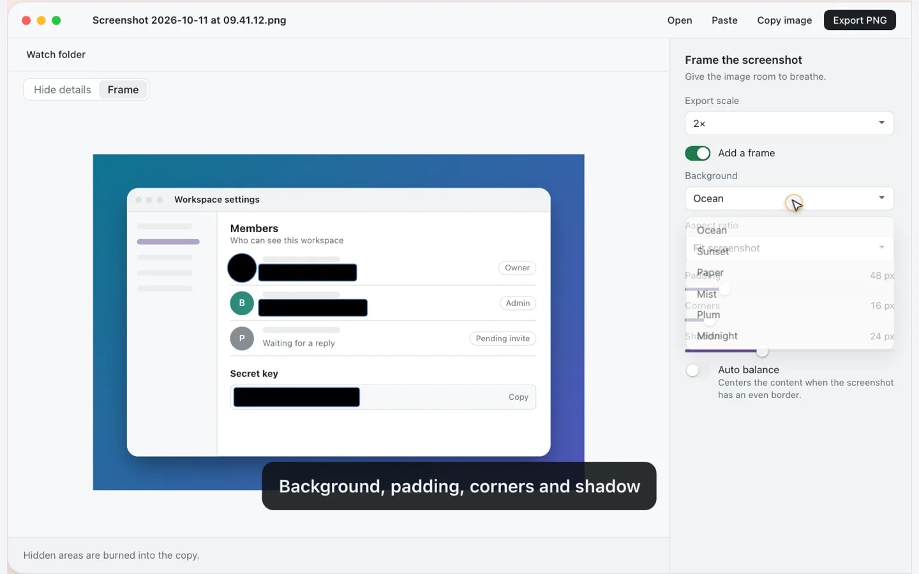Viewport: 919px width, 574px height.
Task: Click the green zoom window button
Action: tap(56, 20)
